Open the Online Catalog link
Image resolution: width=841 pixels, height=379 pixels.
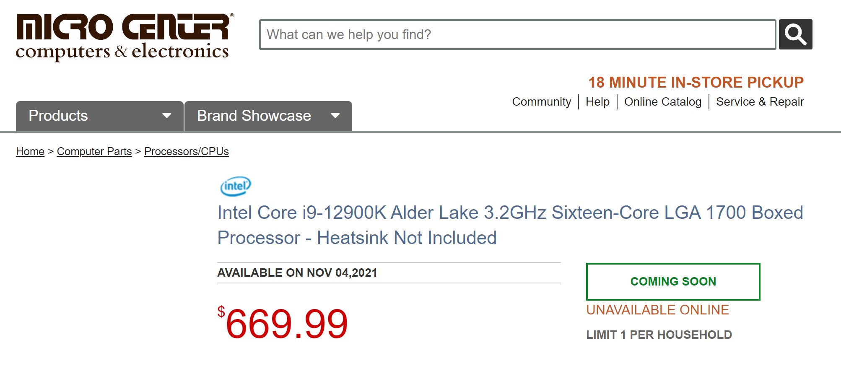point(662,102)
